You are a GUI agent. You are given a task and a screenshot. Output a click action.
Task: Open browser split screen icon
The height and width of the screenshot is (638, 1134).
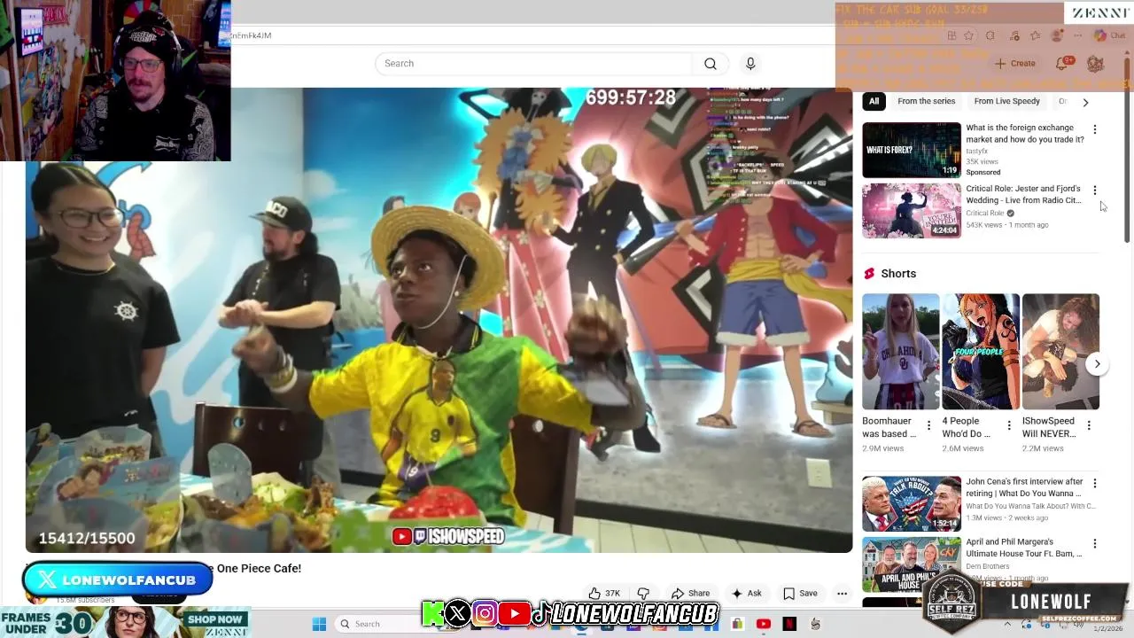click(951, 35)
